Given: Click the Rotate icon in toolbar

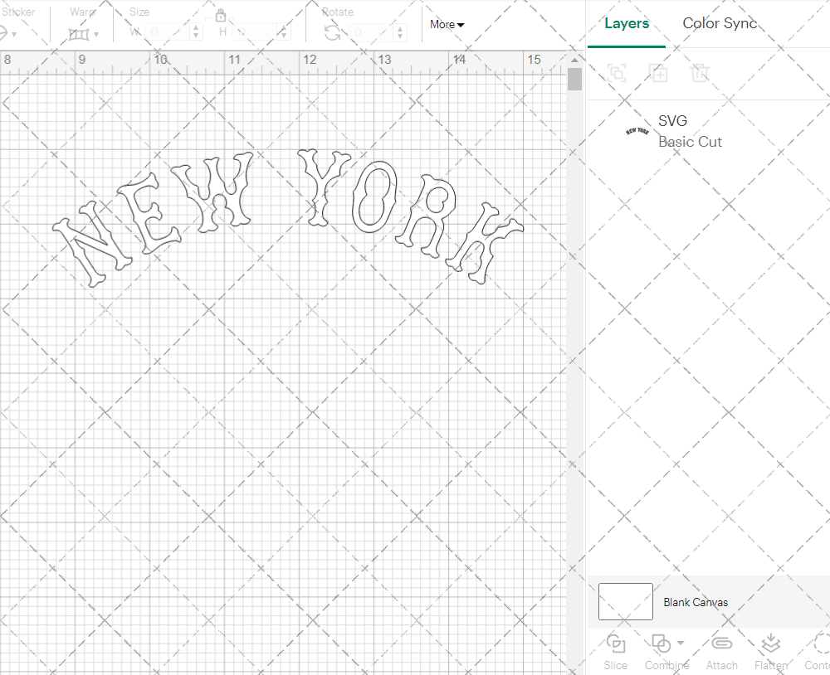Looking at the screenshot, I should 332,32.
